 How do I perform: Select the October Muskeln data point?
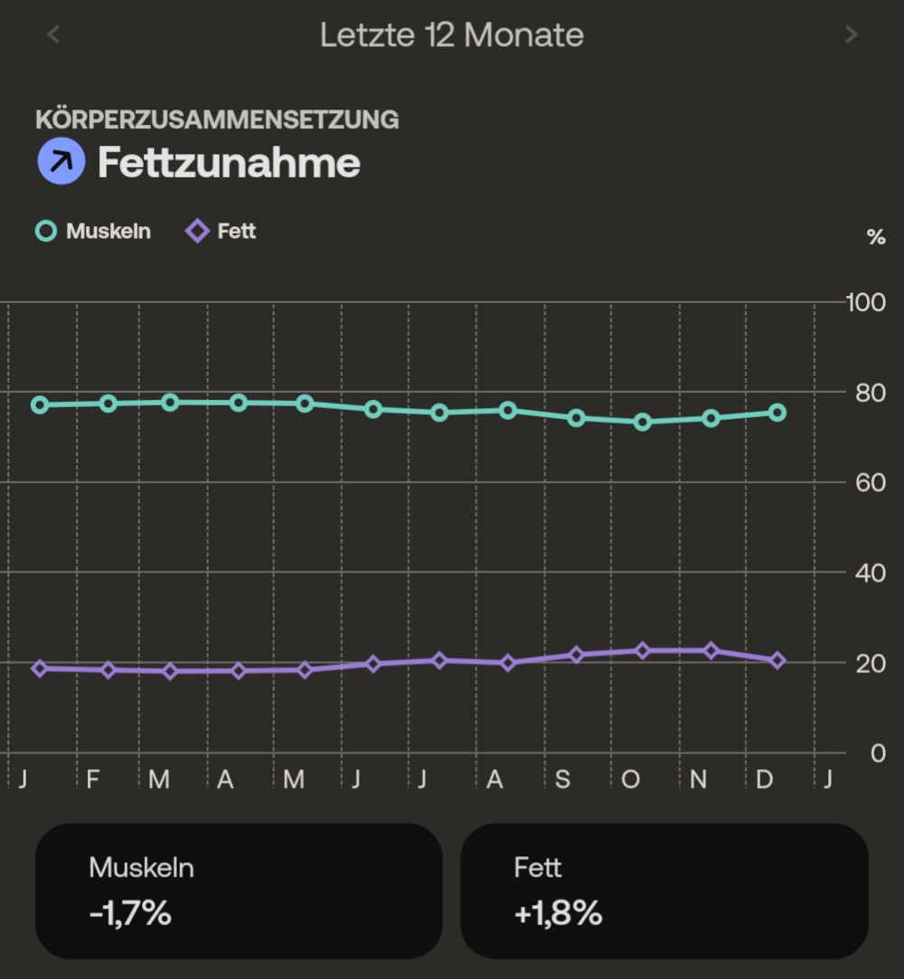click(643, 422)
